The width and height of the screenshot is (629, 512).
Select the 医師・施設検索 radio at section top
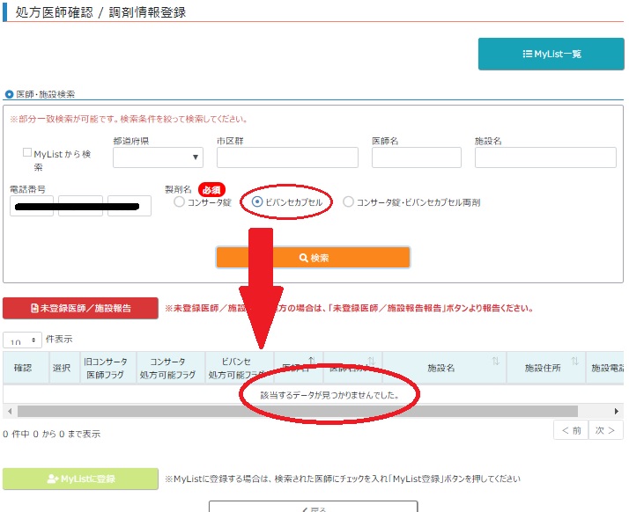tap(10, 95)
